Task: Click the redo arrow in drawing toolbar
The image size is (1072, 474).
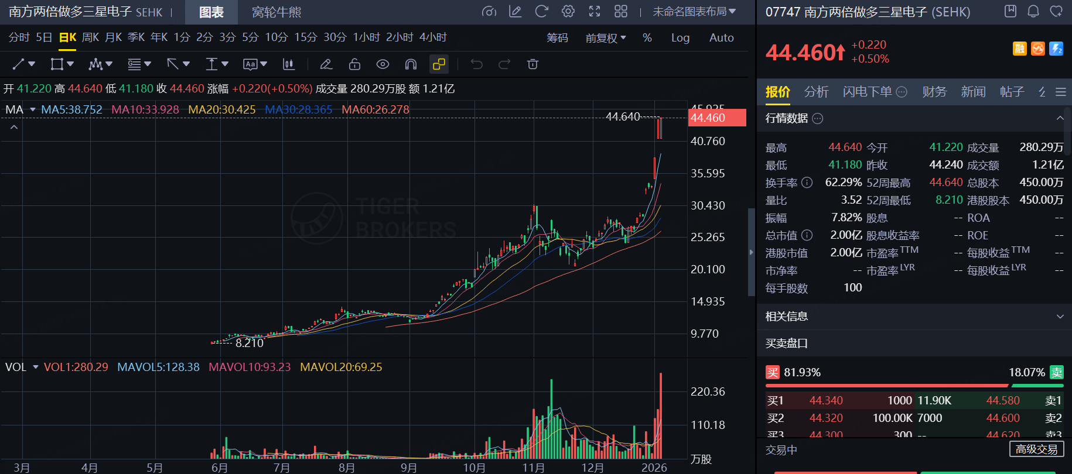Action: (x=504, y=64)
